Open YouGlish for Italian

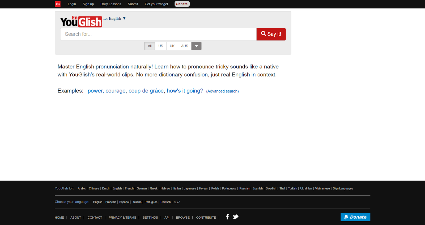(177, 188)
